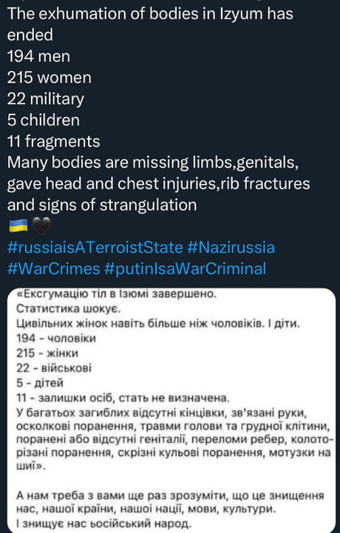Click the '215 women' line in the tweet

click(x=50, y=78)
